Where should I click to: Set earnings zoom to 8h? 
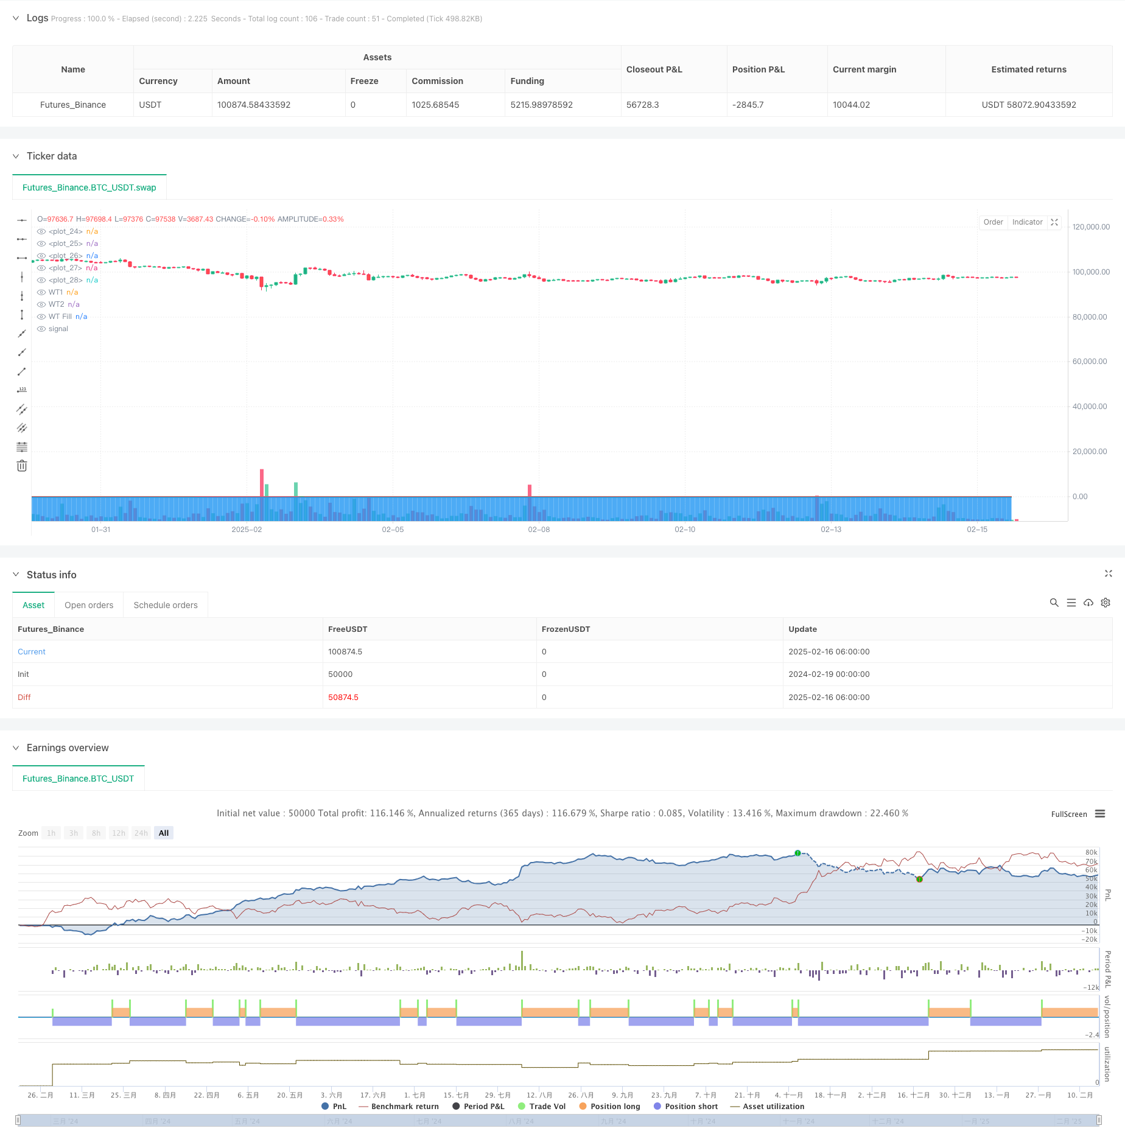[x=96, y=833]
